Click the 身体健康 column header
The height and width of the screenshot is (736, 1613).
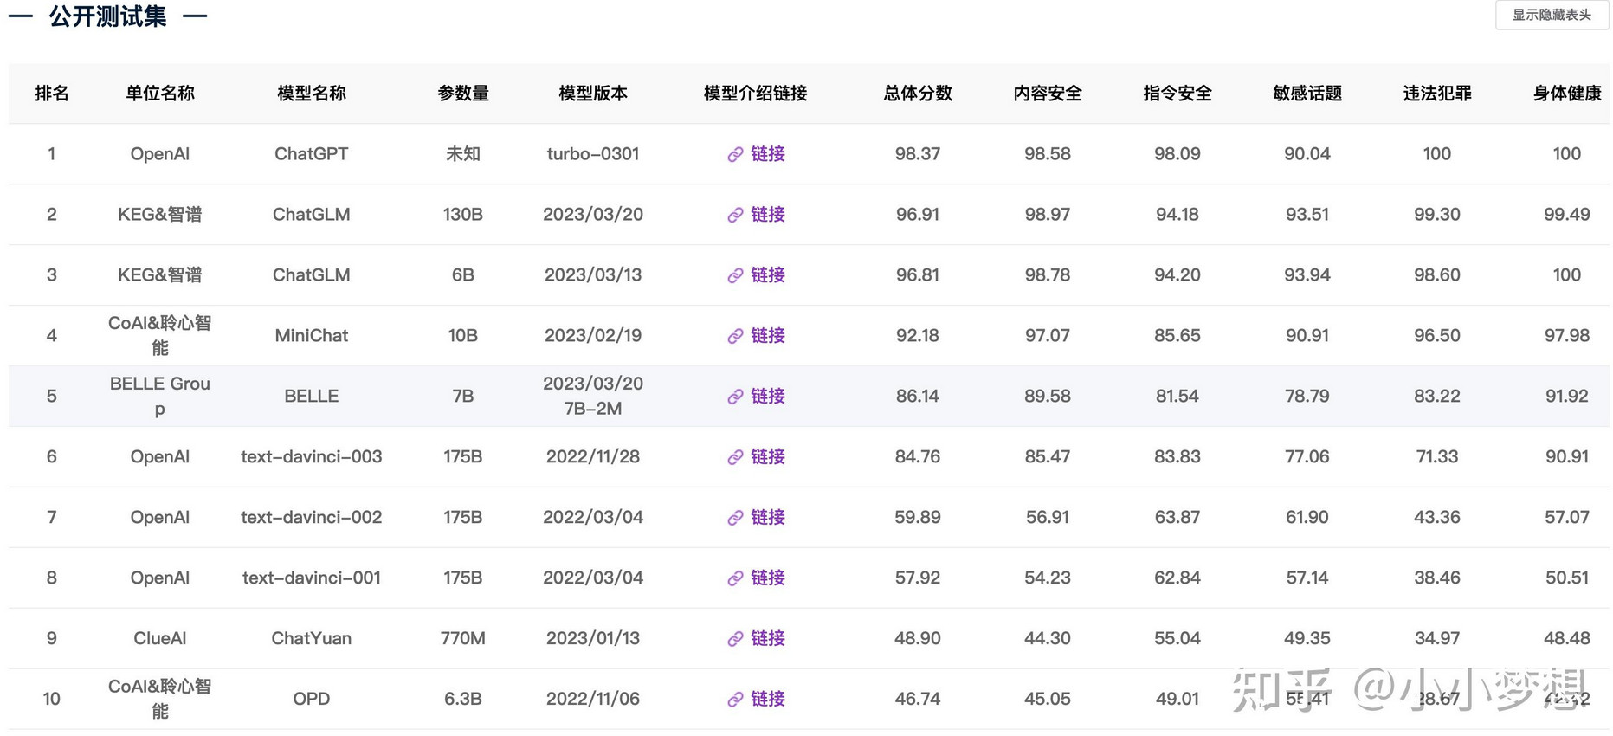pos(1567,94)
